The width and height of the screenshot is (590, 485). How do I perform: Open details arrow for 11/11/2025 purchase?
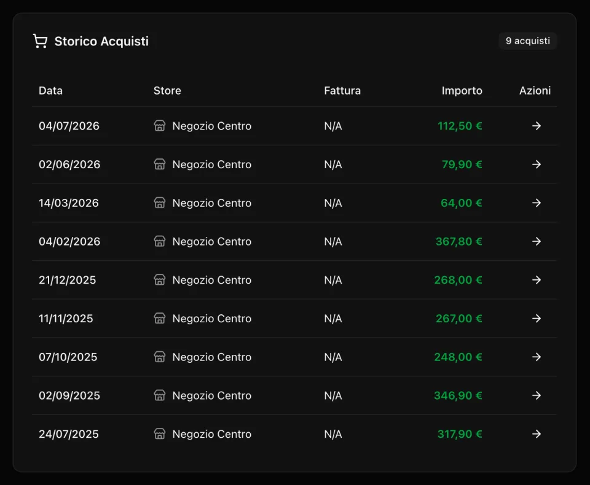[537, 319]
